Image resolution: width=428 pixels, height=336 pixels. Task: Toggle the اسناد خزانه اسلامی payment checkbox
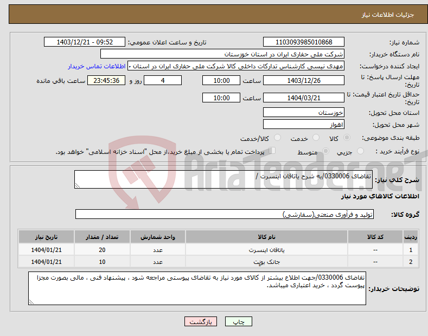tap(272, 151)
